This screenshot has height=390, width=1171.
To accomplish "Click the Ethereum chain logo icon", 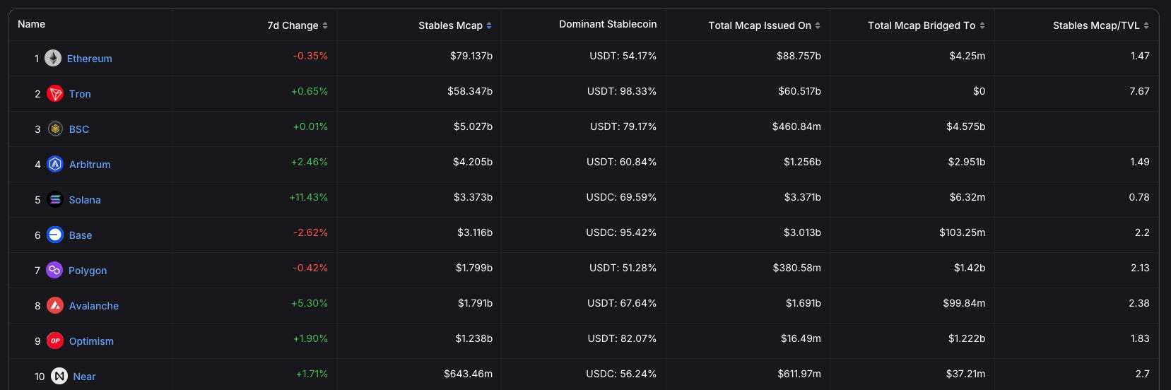I will click(x=53, y=58).
